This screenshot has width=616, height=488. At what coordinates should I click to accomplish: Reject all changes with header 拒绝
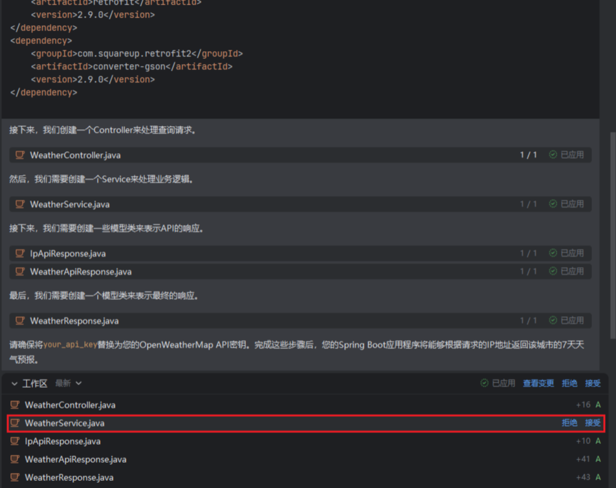(x=569, y=383)
